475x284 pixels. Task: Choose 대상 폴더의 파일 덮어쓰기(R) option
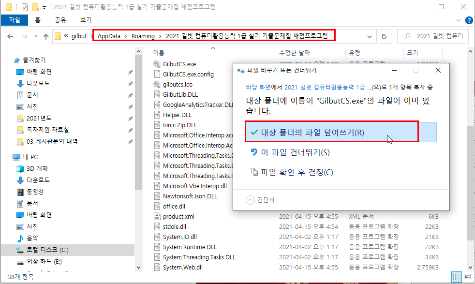312,132
